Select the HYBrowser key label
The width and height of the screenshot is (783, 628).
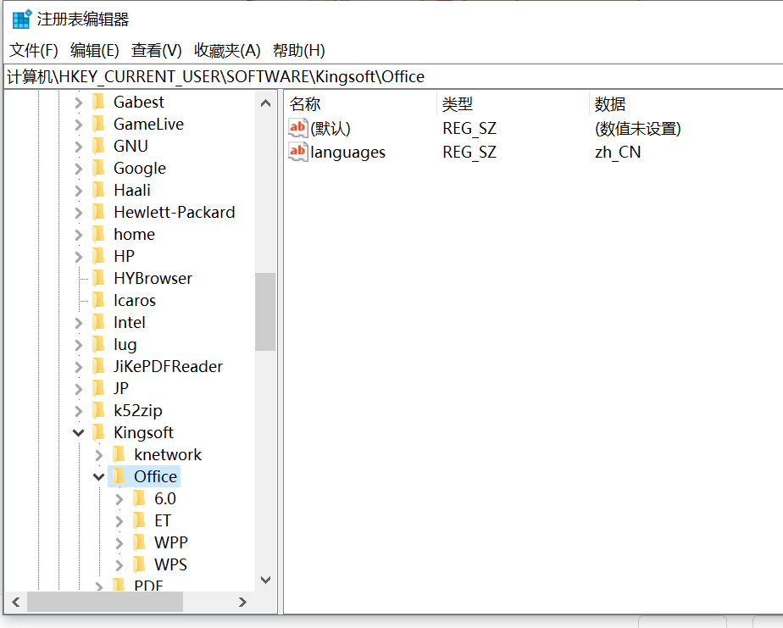[x=153, y=278]
